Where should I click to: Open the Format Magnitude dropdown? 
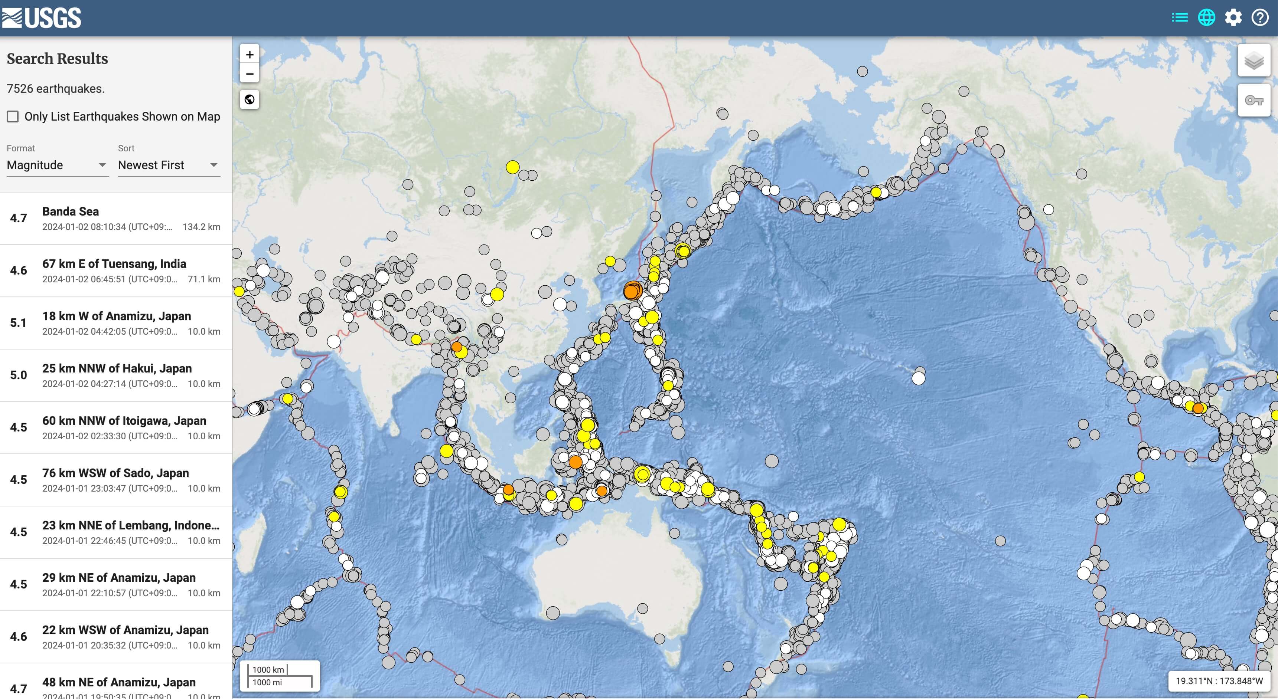(x=57, y=165)
